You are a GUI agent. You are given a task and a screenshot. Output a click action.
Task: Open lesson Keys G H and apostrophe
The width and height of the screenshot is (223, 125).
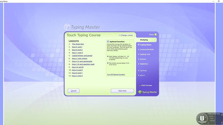tap(82, 61)
